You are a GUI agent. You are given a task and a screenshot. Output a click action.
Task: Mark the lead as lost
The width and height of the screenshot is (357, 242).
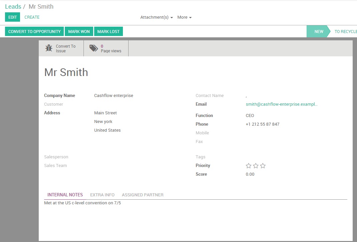(x=109, y=31)
